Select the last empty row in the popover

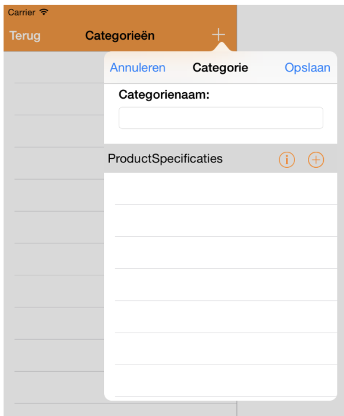pyautogui.click(x=220, y=381)
